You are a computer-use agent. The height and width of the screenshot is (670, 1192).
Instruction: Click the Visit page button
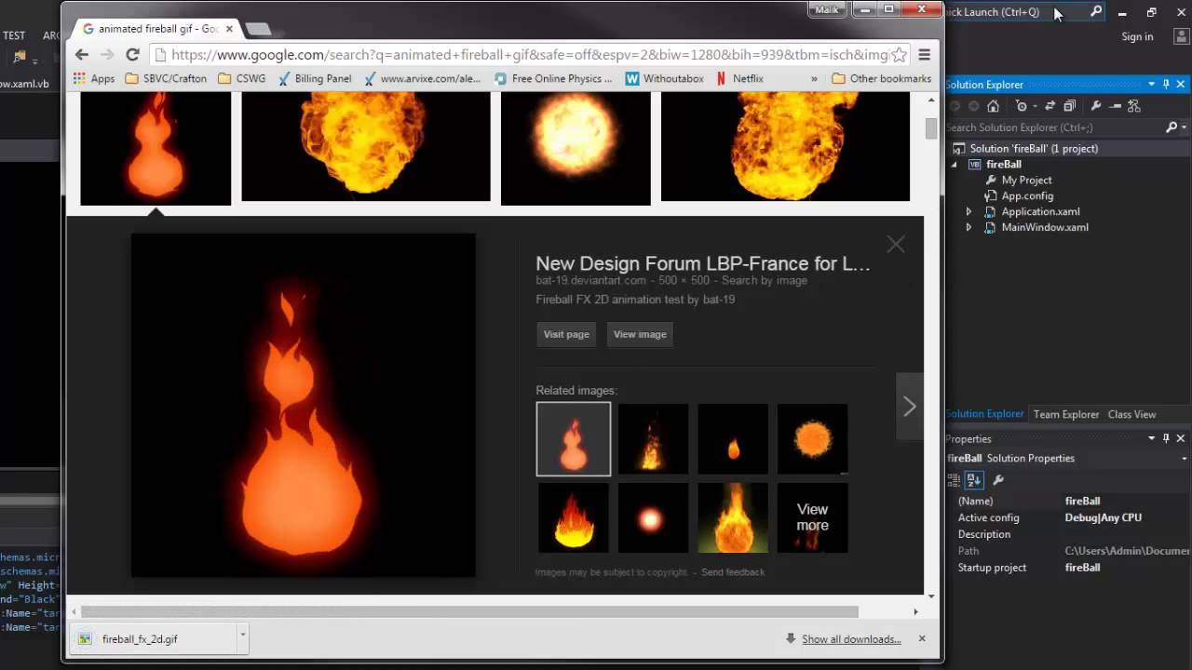pos(566,334)
